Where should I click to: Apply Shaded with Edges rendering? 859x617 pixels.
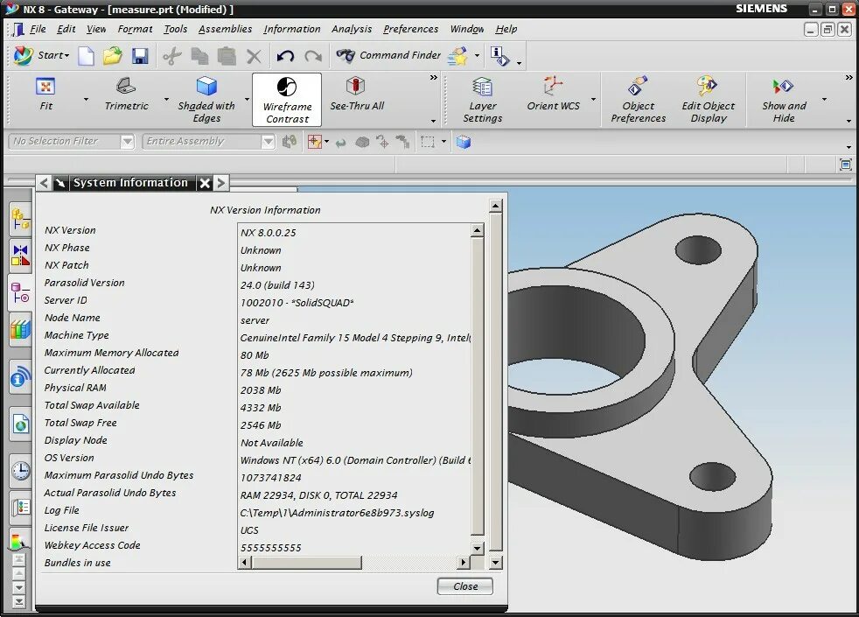point(206,100)
